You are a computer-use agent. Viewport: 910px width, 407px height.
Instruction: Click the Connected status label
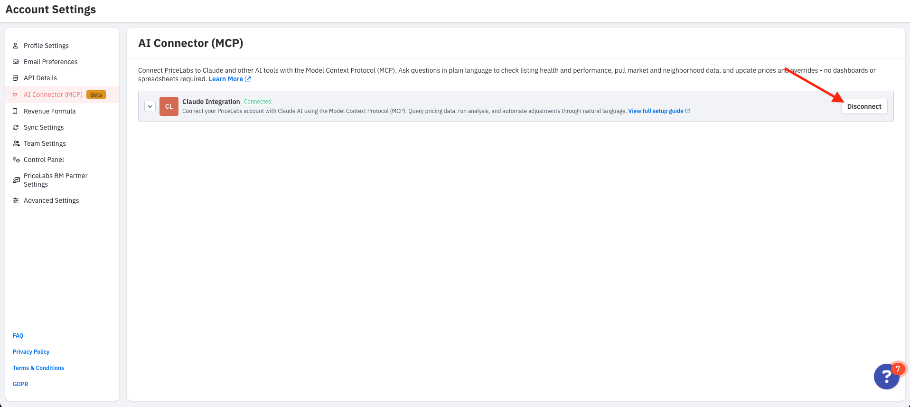click(x=258, y=102)
